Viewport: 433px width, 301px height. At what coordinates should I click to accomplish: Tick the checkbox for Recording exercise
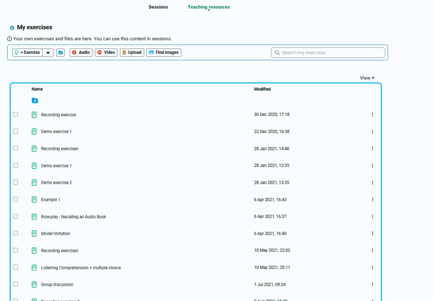pos(16,115)
